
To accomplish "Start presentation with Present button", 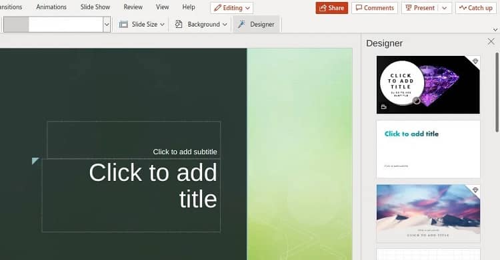I will (x=419, y=8).
